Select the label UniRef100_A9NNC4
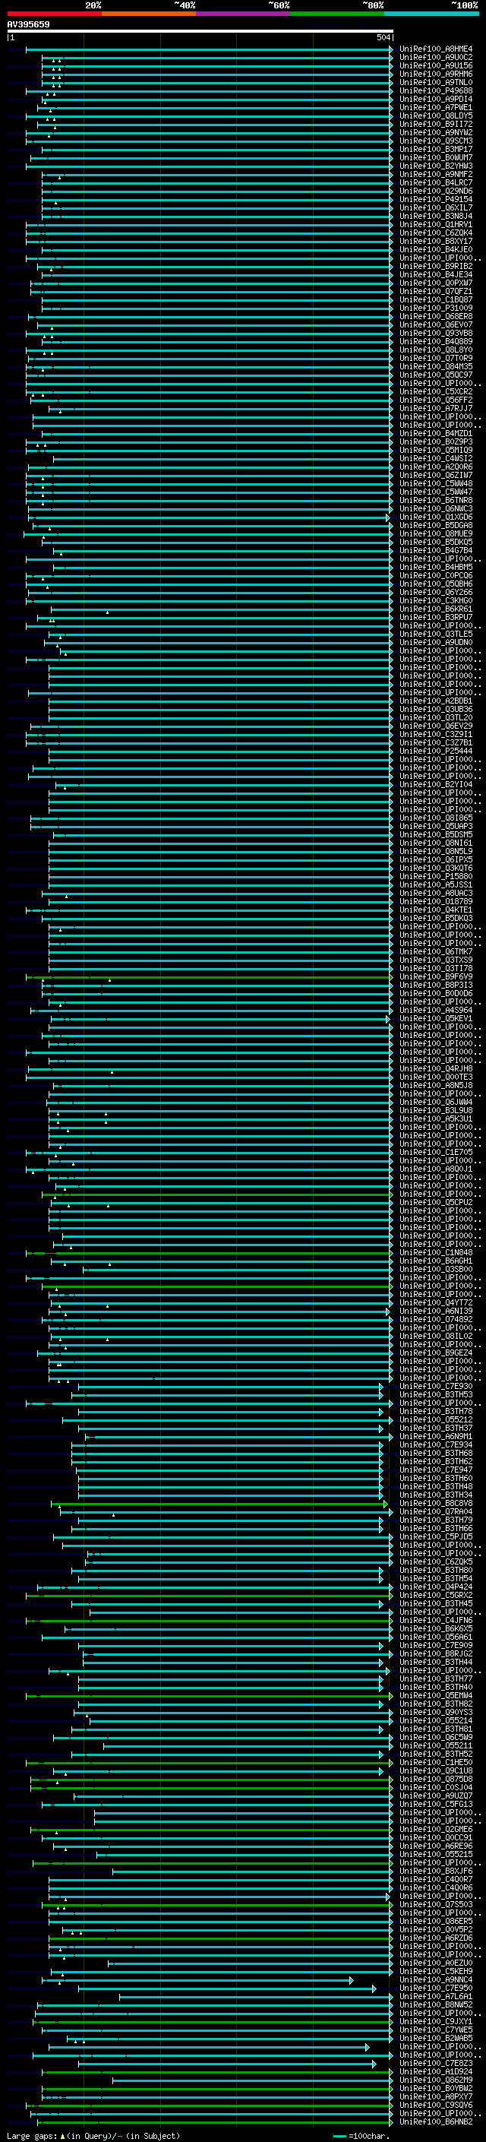This screenshot has height=2142, width=486. [x=436, y=1980]
